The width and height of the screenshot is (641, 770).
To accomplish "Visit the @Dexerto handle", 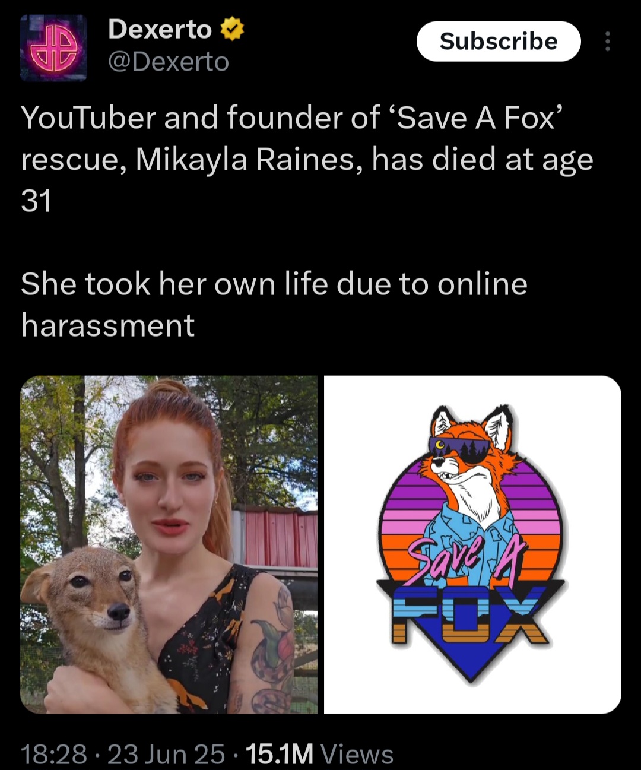I will point(169,62).
